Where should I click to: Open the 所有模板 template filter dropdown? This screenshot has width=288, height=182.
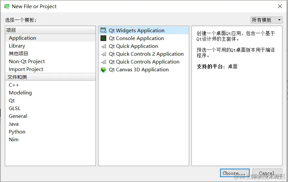click(266, 20)
